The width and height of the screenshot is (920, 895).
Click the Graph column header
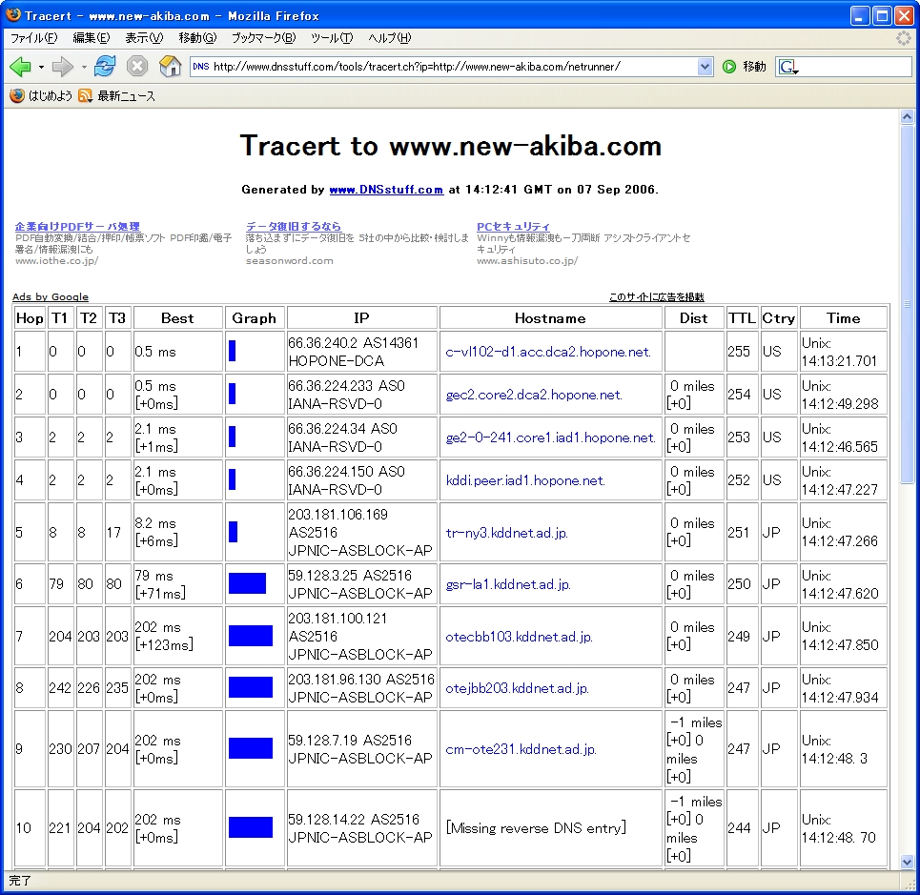(x=254, y=318)
